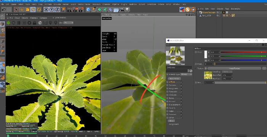This screenshot has height=137, width=267.
Task: Click the Render View clapperboard icon
Action: pyautogui.click(x=69, y=10)
